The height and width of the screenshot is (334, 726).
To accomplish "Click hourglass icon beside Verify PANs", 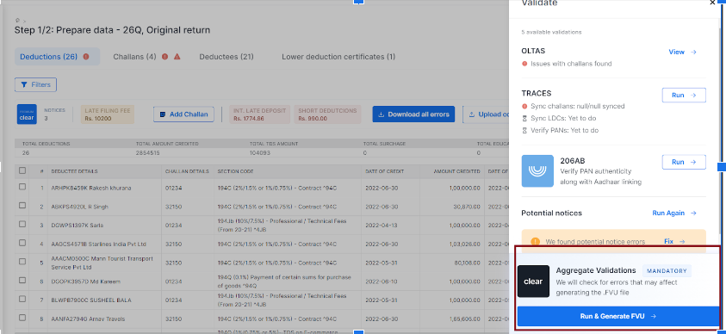I will tap(524, 131).
